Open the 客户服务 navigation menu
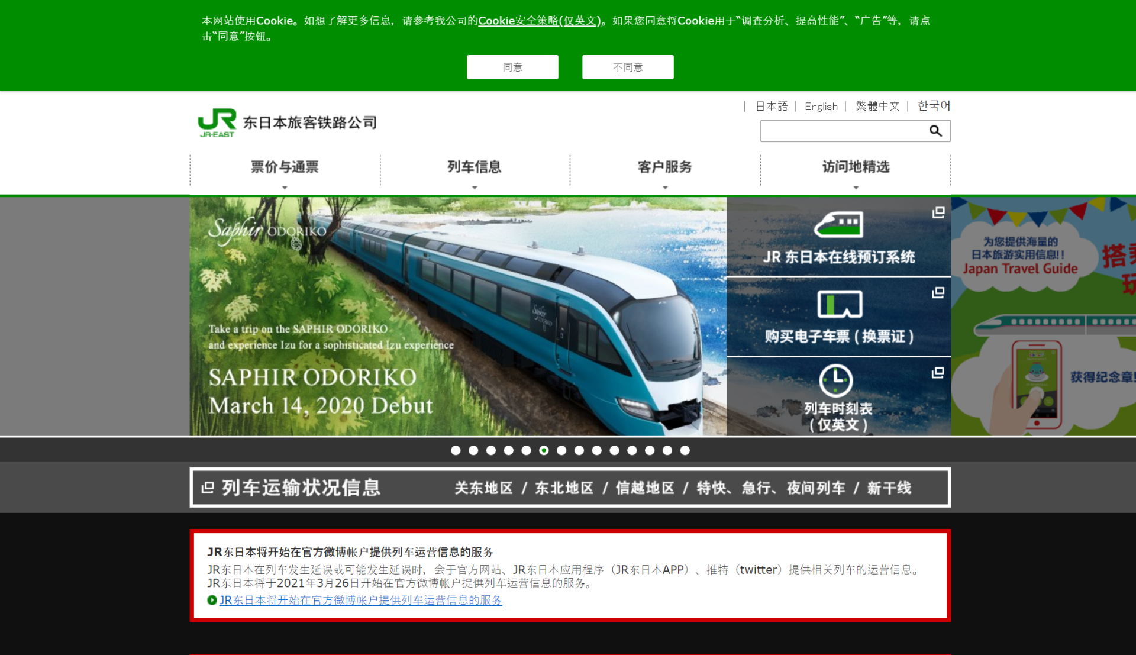This screenshot has height=655, width=1136. coord(664,167)
